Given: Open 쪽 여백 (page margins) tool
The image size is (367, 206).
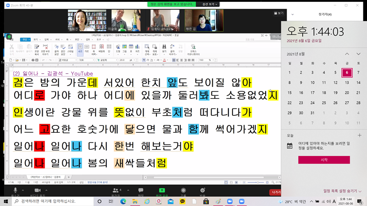Looking at the screenshot, I should point(94,49).
